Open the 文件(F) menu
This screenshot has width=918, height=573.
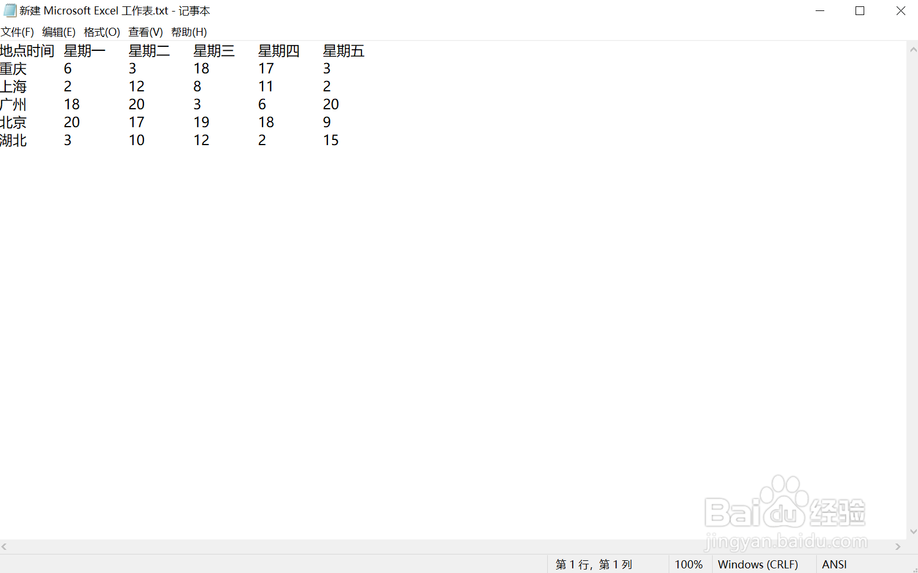(17, 32)
